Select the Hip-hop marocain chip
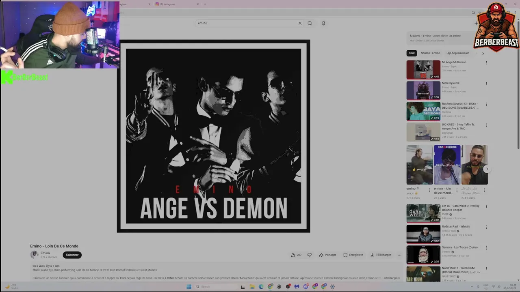The height and width of the screenshot is (292, 520). click(458, 53)
